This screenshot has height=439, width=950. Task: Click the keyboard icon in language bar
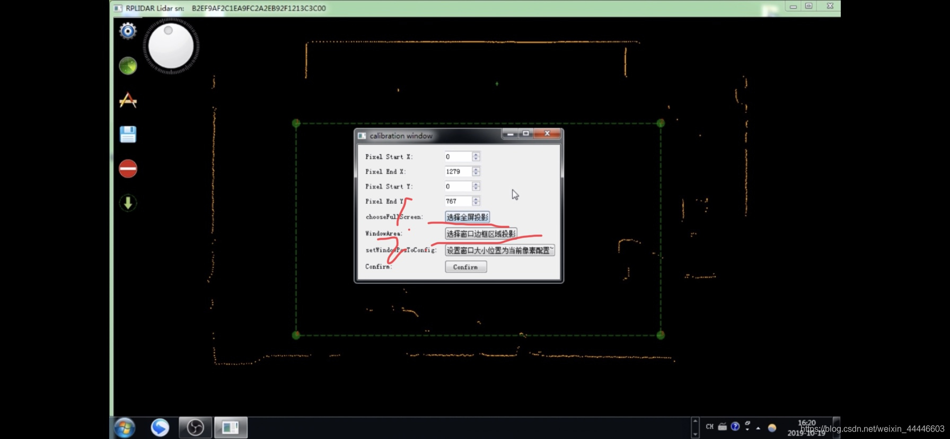(x=723, y=426)
